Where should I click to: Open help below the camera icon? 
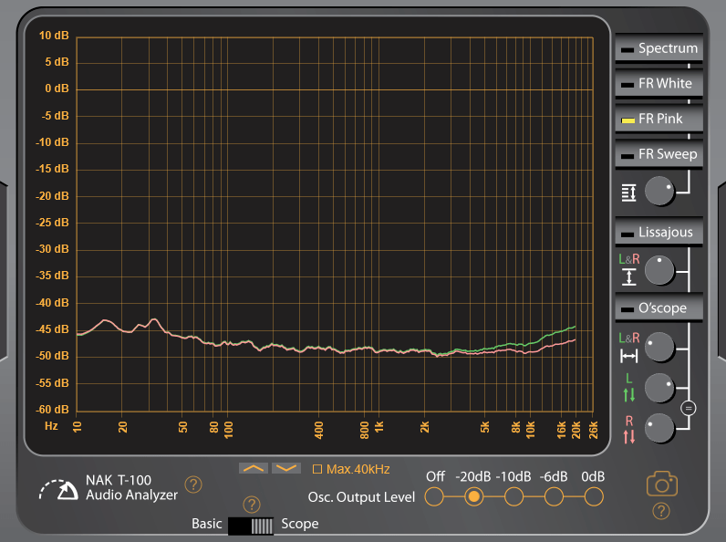pyautogui.click(x=661, y=511)
